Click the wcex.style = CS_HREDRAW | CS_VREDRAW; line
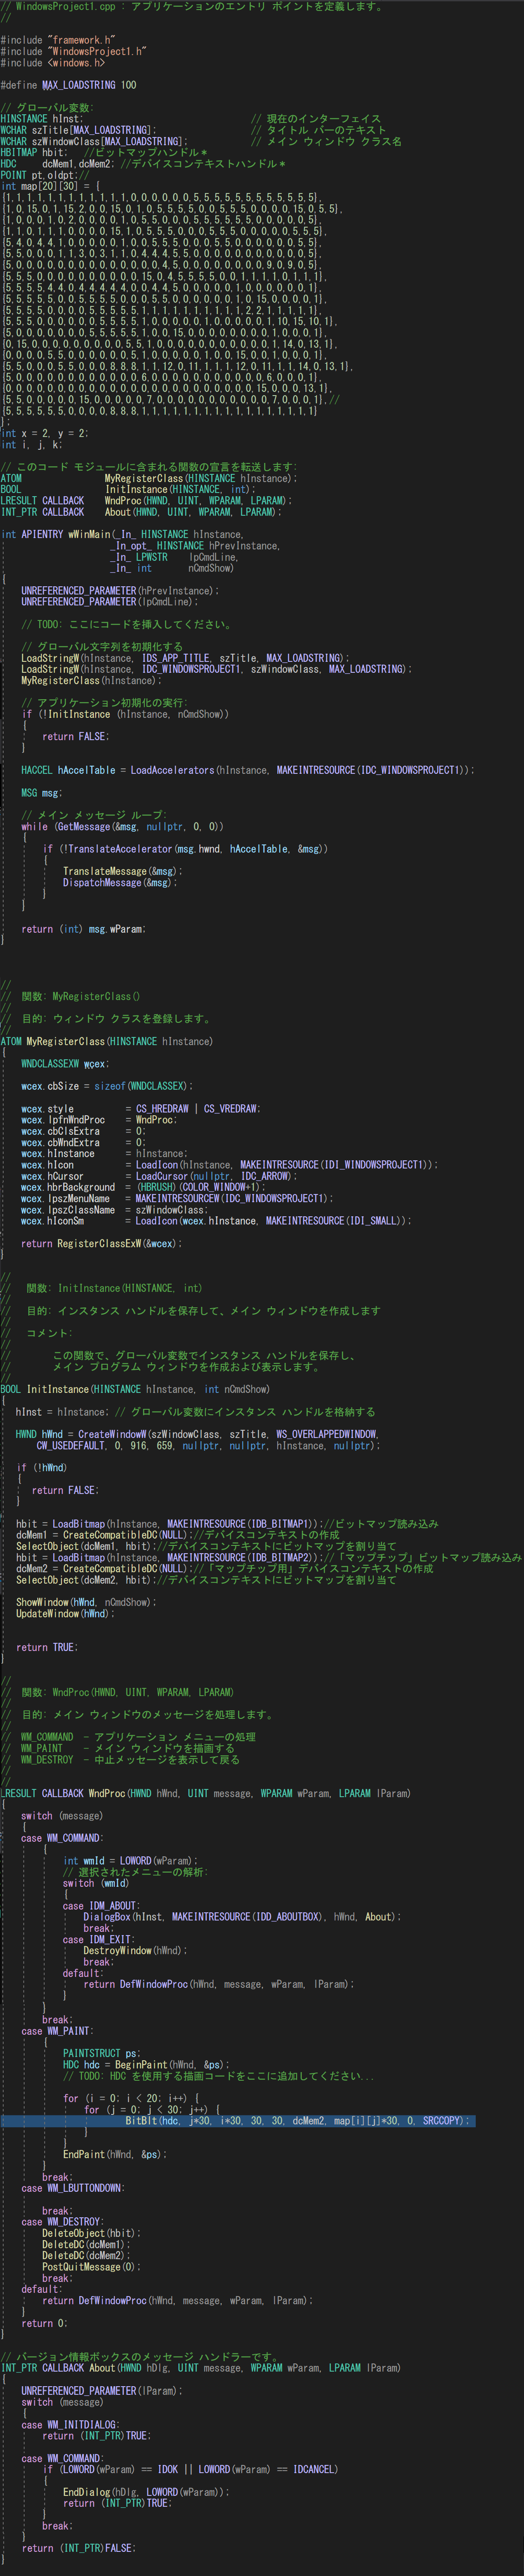524x2576 pixels. tap(141, 1109)
